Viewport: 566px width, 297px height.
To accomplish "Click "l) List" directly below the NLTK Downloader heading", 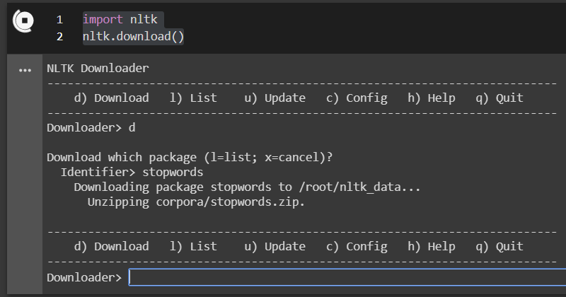I will point(194,98).
